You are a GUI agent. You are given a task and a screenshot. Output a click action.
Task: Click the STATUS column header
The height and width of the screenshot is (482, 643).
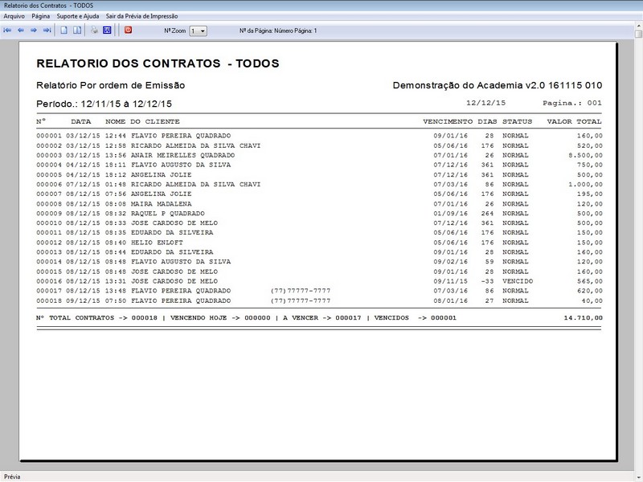517,122
